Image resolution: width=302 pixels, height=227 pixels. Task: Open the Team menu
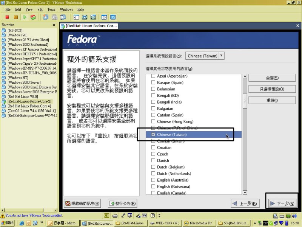(51, 9)
